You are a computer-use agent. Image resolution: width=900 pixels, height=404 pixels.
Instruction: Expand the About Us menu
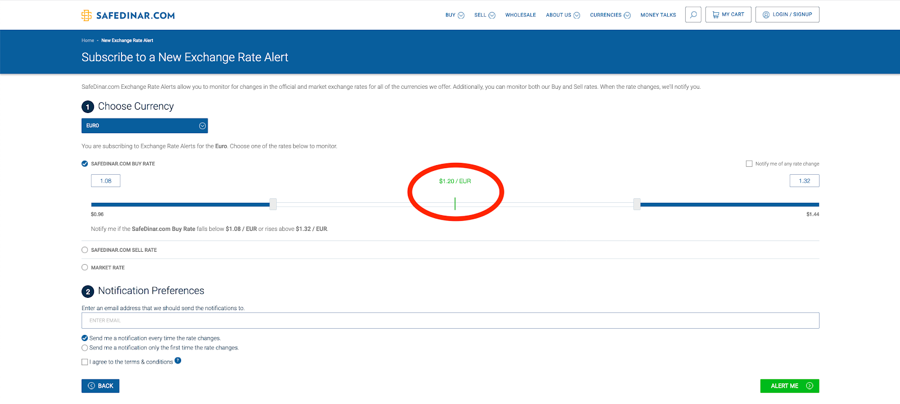pos(563,15)
